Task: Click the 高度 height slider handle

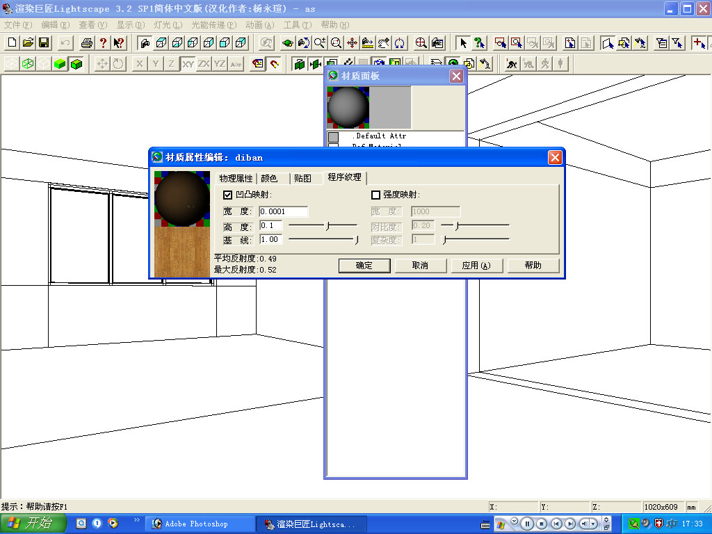Action: tap(327, 225)
